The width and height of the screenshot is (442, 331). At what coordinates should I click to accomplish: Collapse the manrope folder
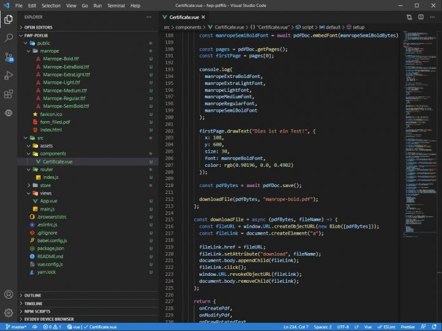tap(88, 51)
